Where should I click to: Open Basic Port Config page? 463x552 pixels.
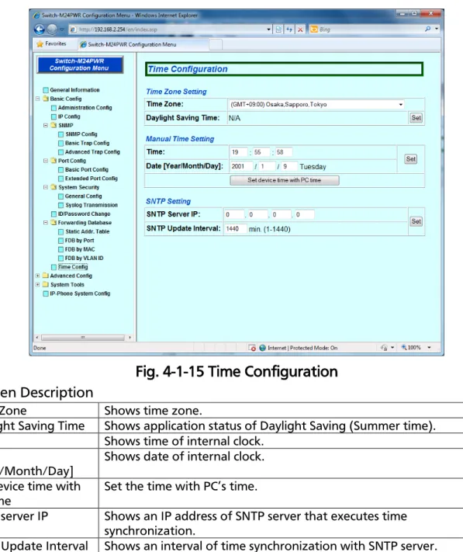click(x=87, y=170)
